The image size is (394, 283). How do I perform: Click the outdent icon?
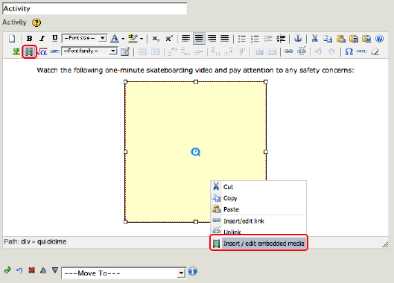coord(268,39)
